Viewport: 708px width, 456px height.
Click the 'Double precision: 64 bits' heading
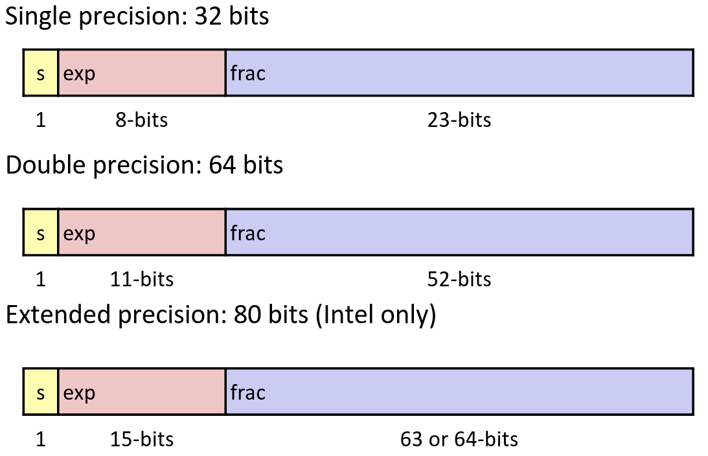point(144,165)
